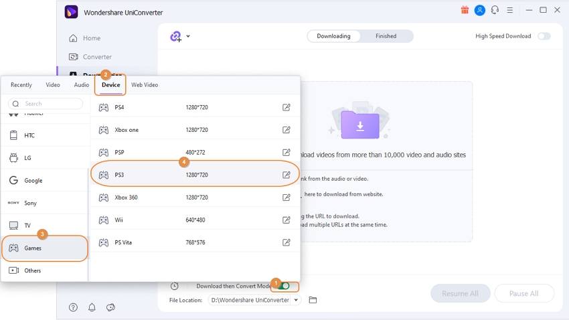Select the Xbox 360 preset row
The image size is (569, 320).
194,197
